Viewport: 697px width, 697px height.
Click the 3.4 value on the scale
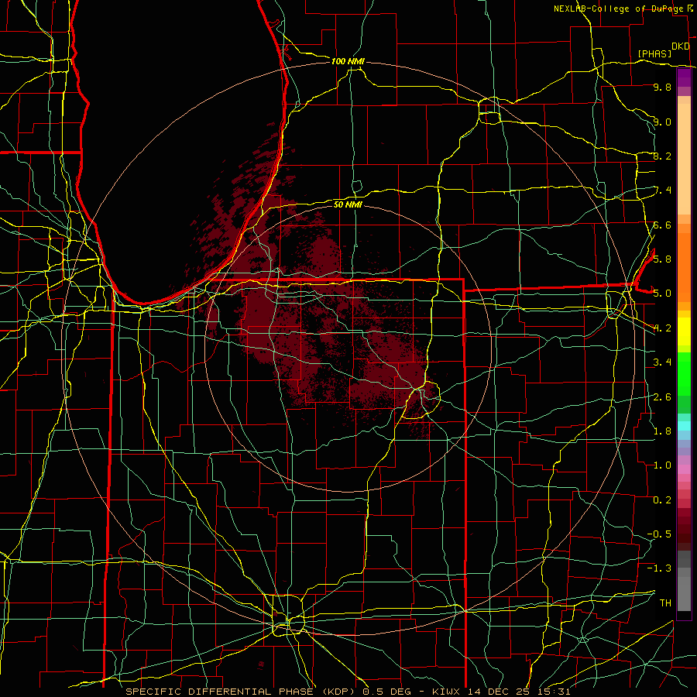click(662, 362)
